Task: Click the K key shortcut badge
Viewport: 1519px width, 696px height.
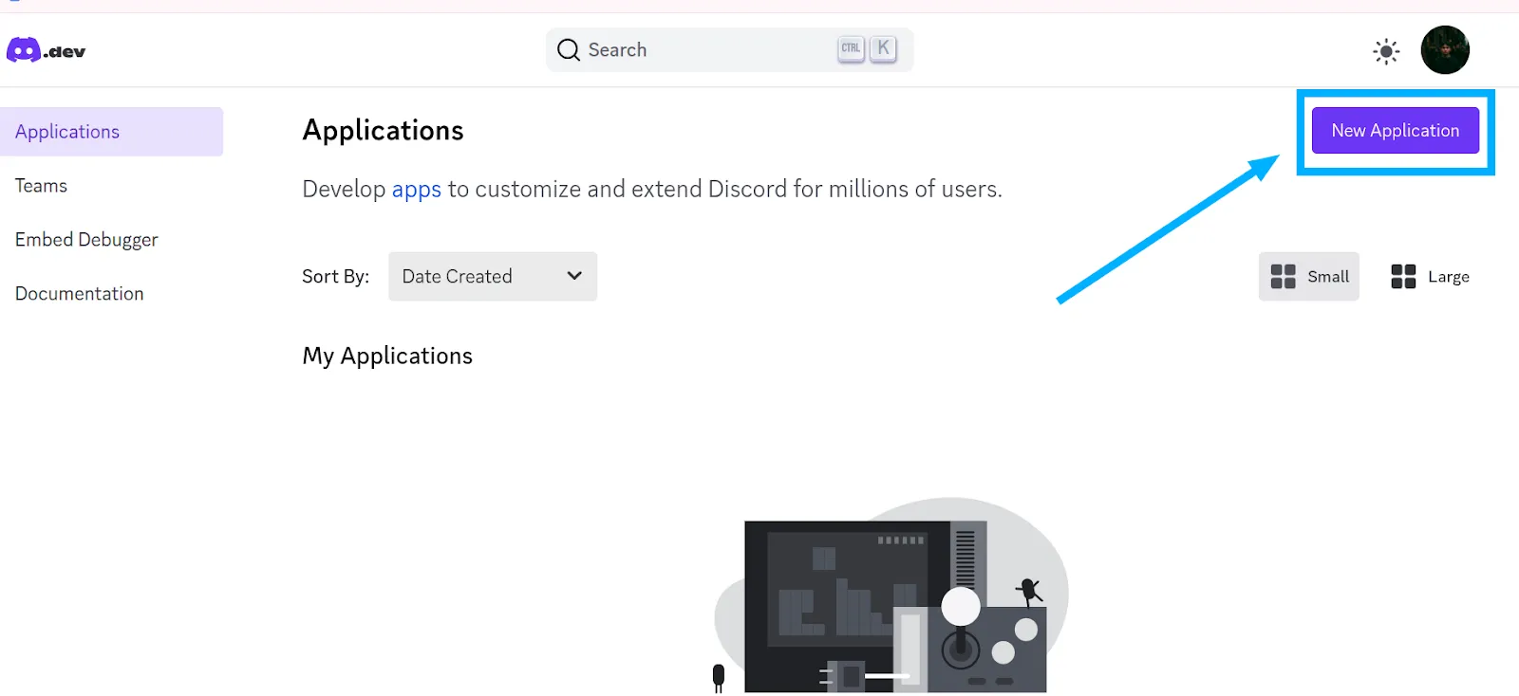Action: (883, 47)
